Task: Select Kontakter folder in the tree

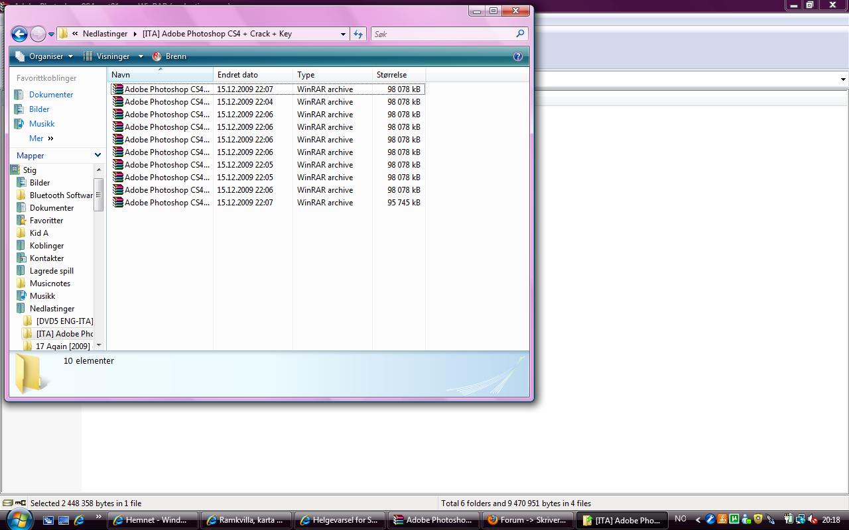Action: pyautogui.click(x=46, y=258)
